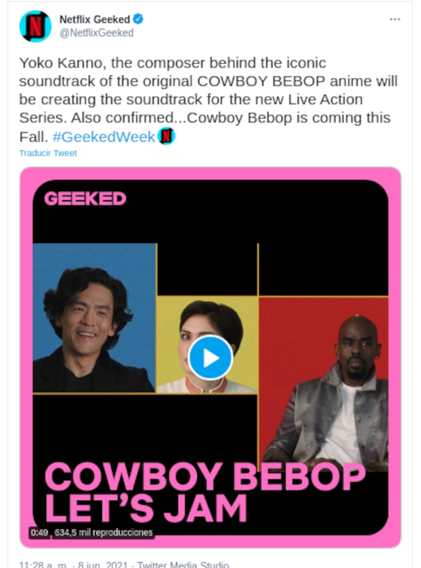Viewport: 421px width, 568px height.
Task: Play the Cowboy Bebop video
Action: tap(210, 358)
